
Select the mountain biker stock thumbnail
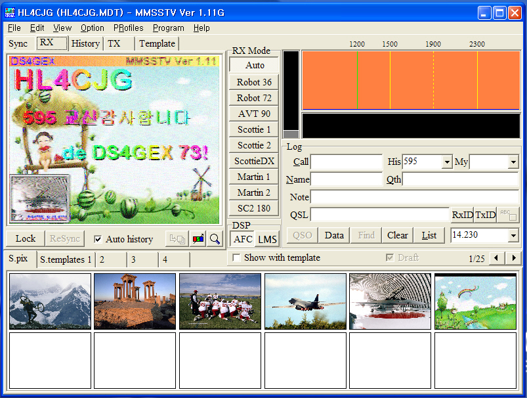coord(50,301)
